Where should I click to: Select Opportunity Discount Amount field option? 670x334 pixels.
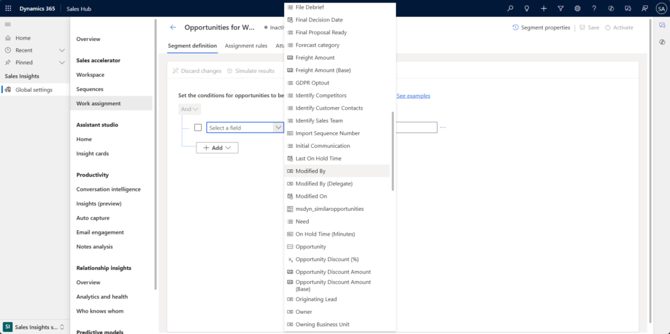pos(332,272)
